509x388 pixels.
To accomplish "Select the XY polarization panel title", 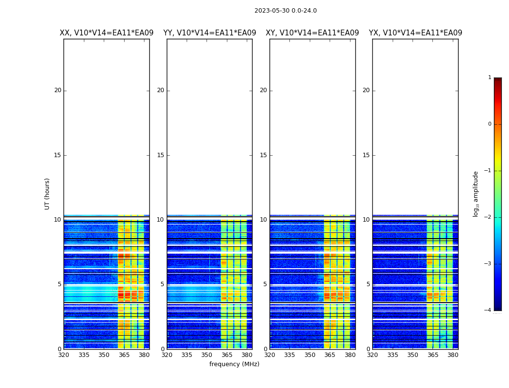I will (x=312, y=33).
